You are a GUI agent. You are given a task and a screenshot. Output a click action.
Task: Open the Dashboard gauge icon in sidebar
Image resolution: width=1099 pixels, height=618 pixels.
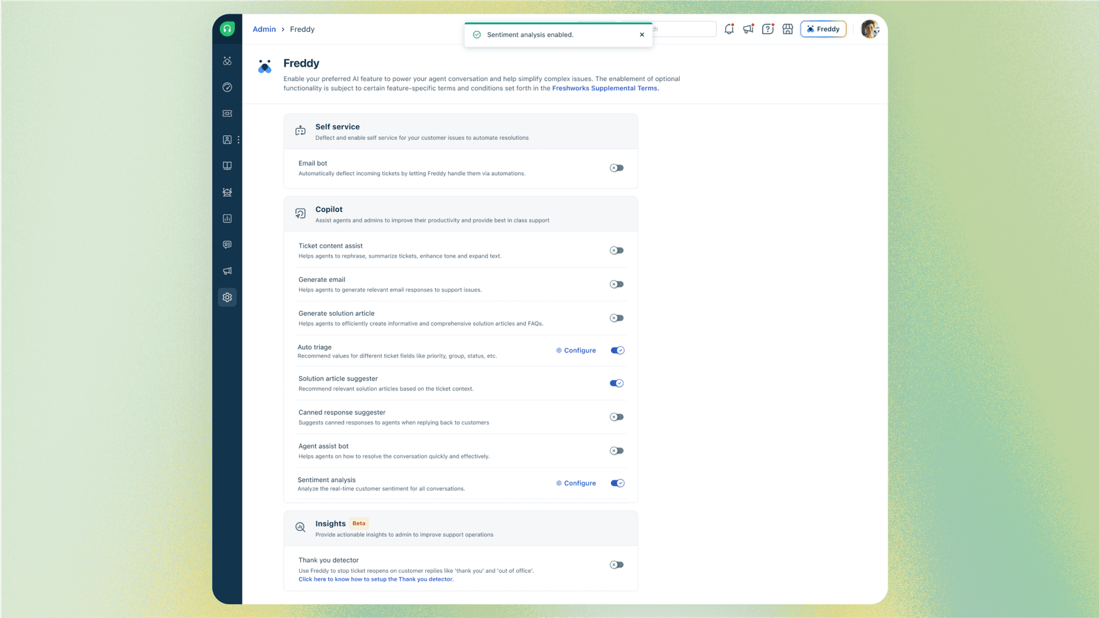click(x=227, y=87)
